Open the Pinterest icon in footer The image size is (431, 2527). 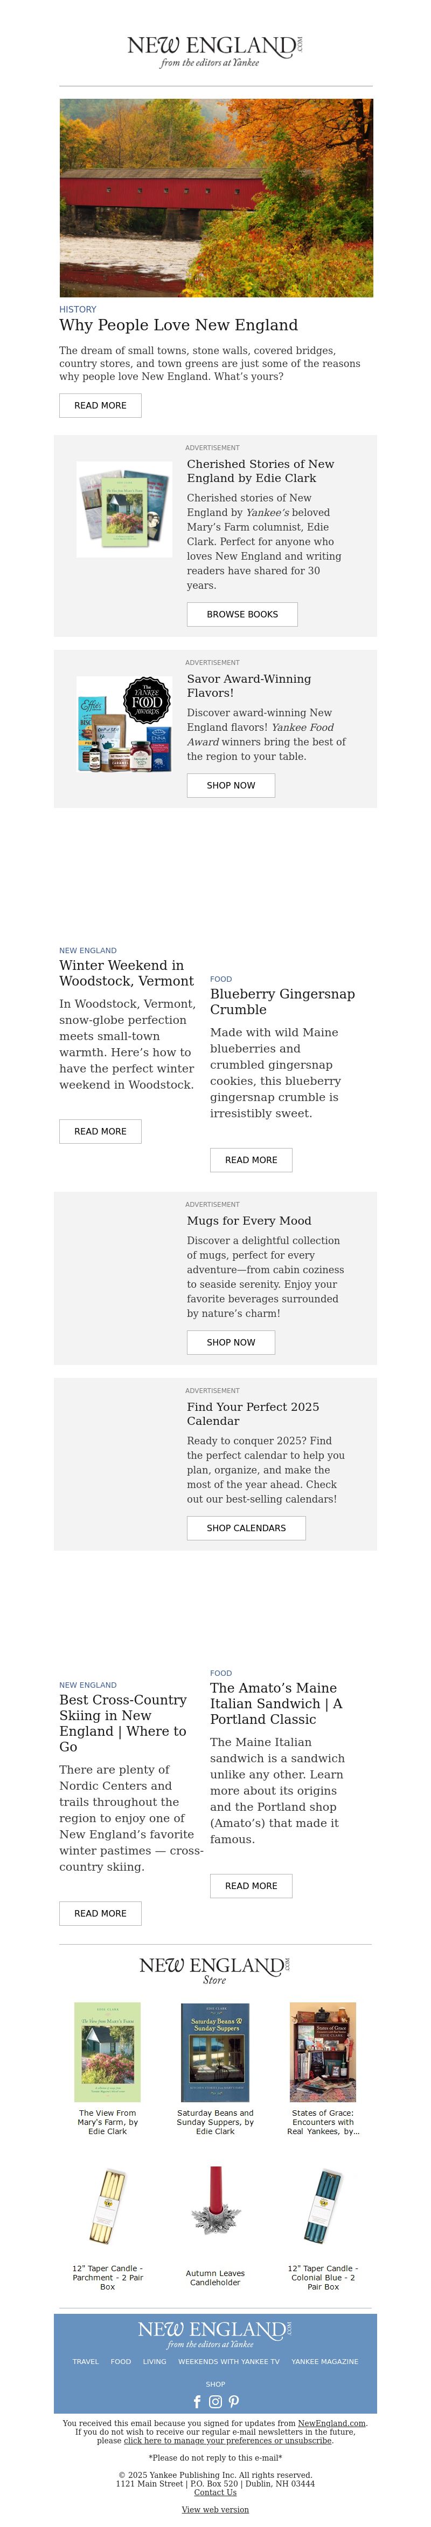pyautogui.click(x=234, y=2401)
